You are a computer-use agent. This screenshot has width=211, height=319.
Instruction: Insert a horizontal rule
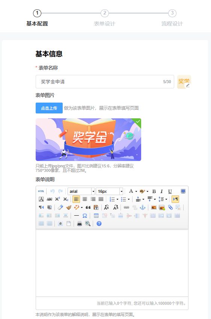click(x=77, y=215)
